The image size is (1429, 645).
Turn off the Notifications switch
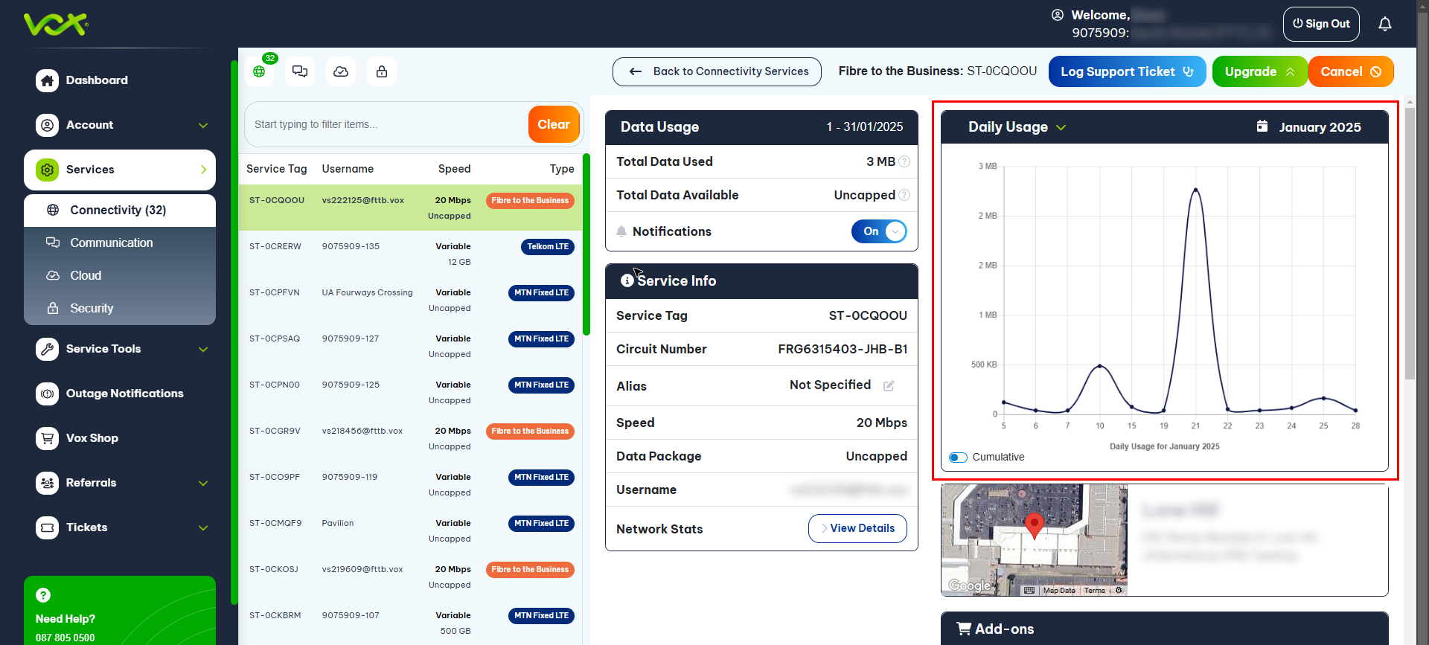(879, 231)
